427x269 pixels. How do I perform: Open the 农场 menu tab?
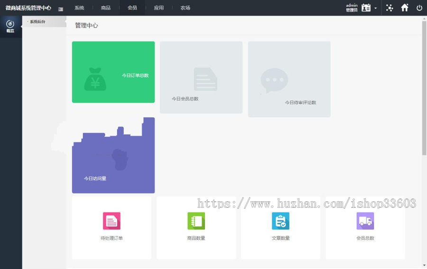pos(186,8)
